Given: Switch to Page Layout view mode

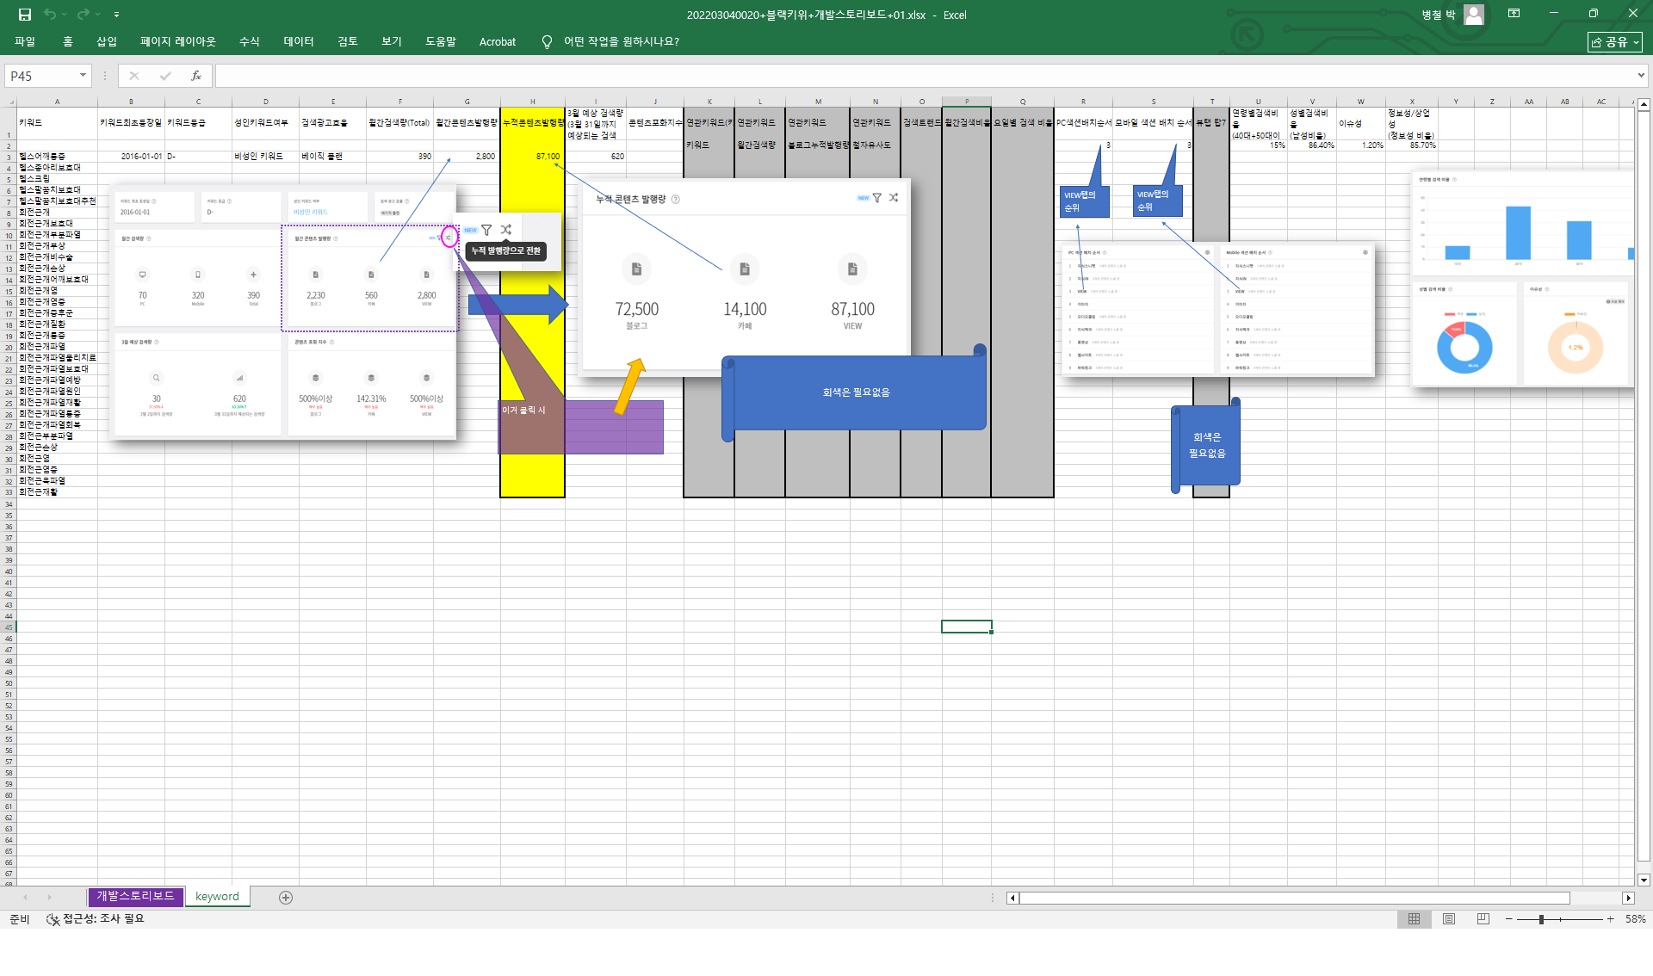Looking at the screenshot, I should (x=1449, y=919).
